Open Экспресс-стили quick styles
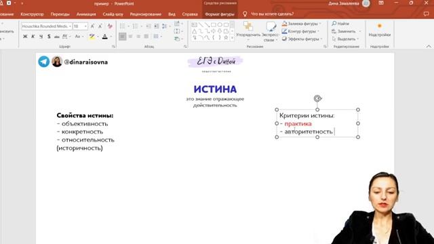The width and height of the screenshot is (434, 244). pos(270,31)
